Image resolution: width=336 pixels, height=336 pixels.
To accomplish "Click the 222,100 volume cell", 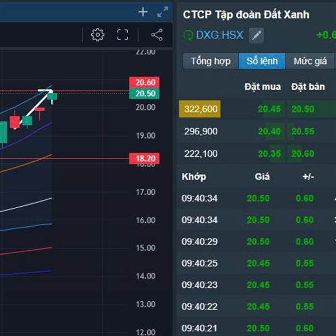I will pyautogui.click(x=201, y=153).
